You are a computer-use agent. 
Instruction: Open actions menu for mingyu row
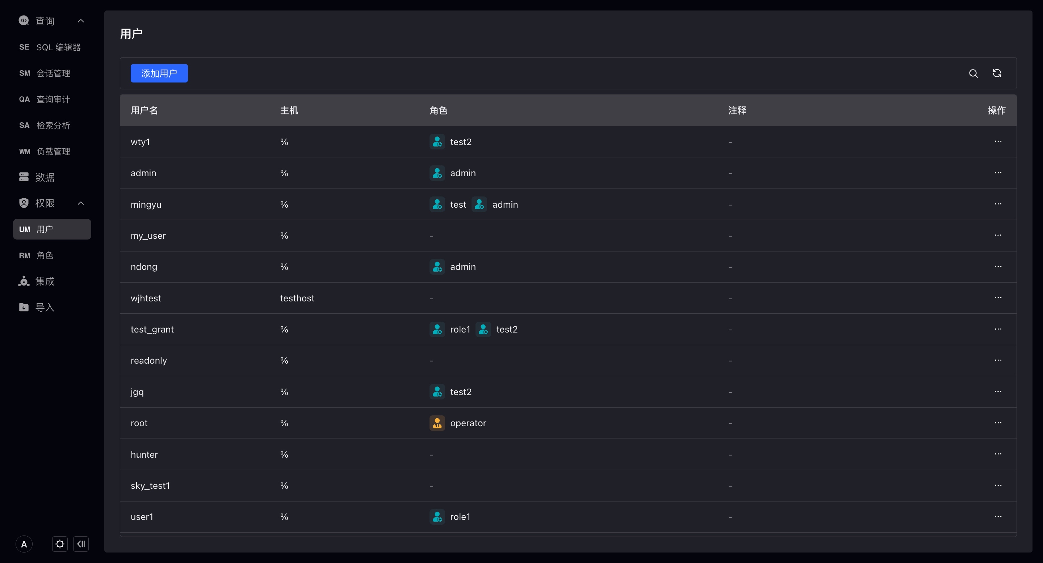click(998, 204)
